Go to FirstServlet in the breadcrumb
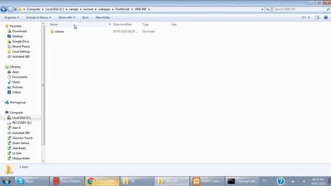Image resolution: width=331 pixels, height=186 pixels. pos(123,9)
